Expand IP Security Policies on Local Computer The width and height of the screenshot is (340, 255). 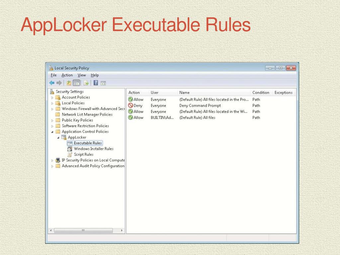[52, 160]
